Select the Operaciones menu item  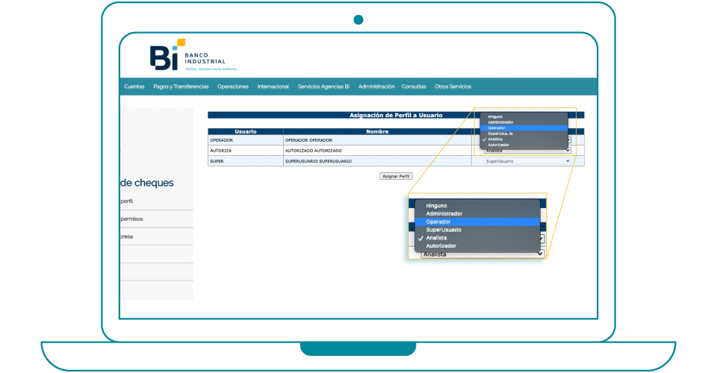point(233,87)
